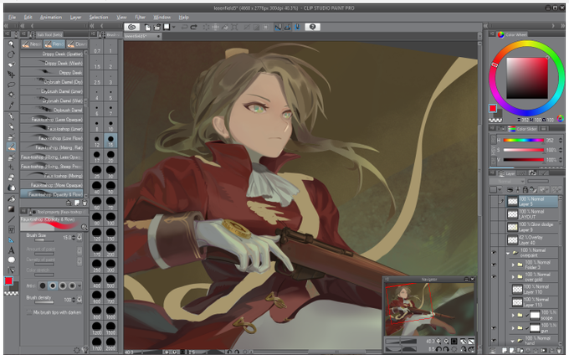
Task: Expand the gun layer folder
Action: [513, 327]
